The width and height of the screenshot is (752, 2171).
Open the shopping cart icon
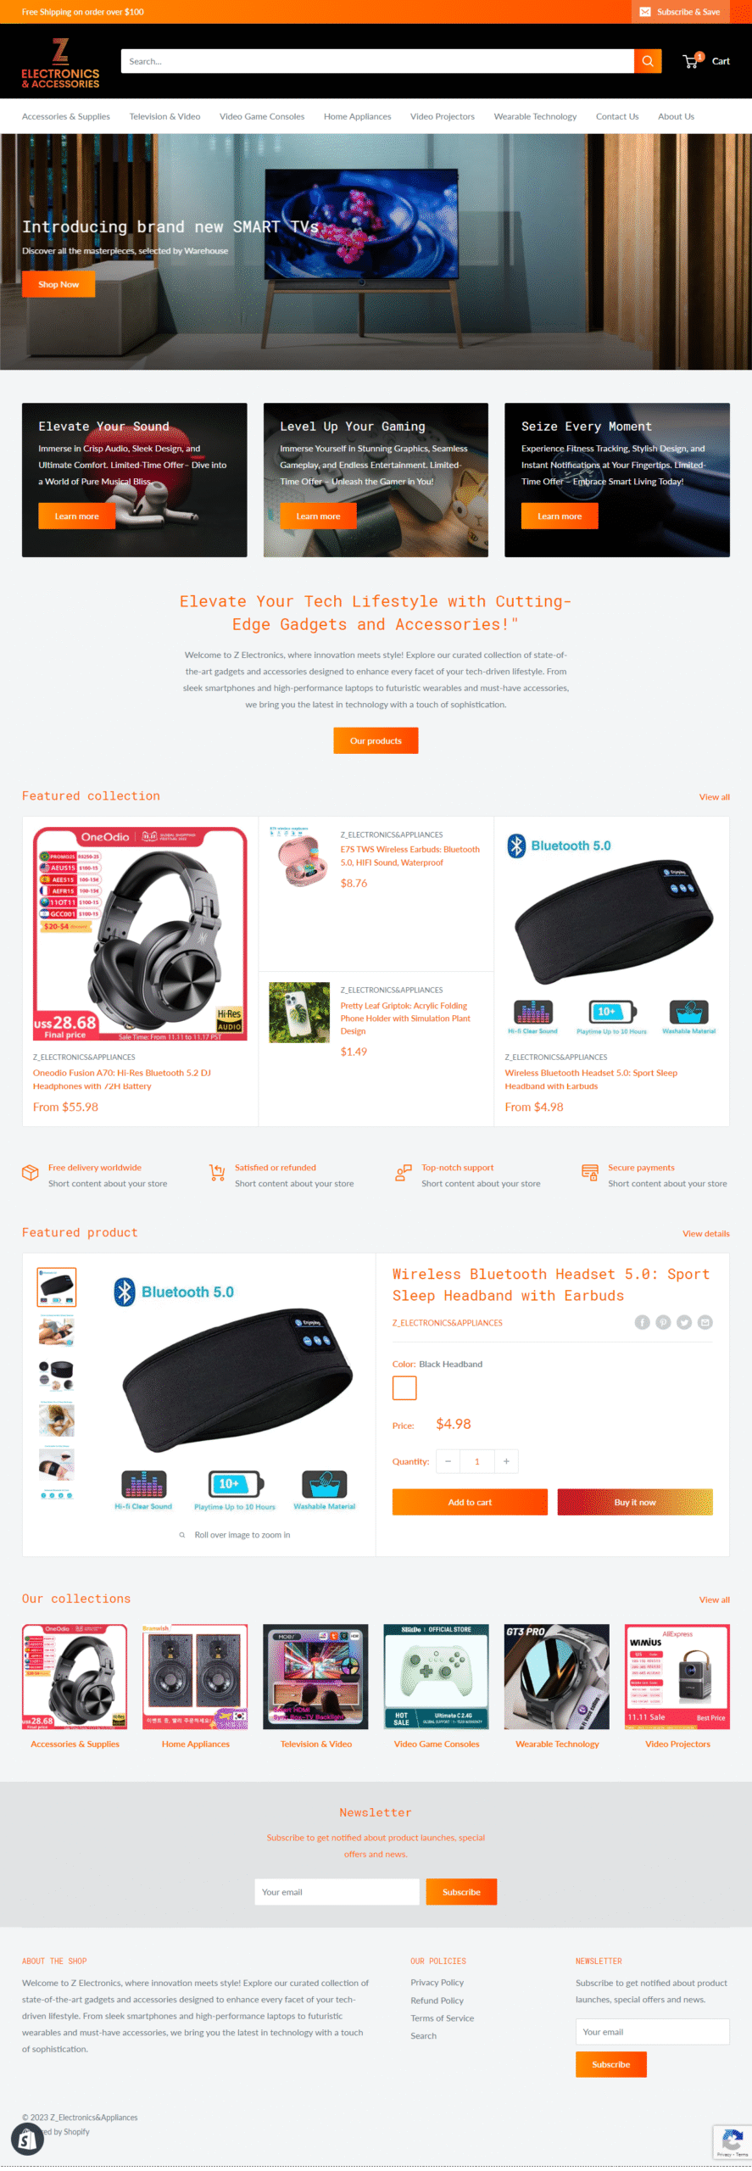coord(692,61)
